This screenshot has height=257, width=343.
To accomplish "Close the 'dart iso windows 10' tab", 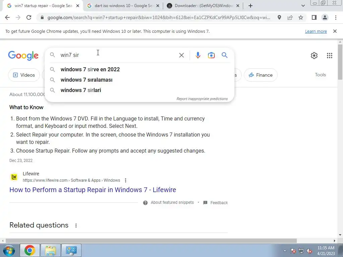I will [x=158, y=6].
